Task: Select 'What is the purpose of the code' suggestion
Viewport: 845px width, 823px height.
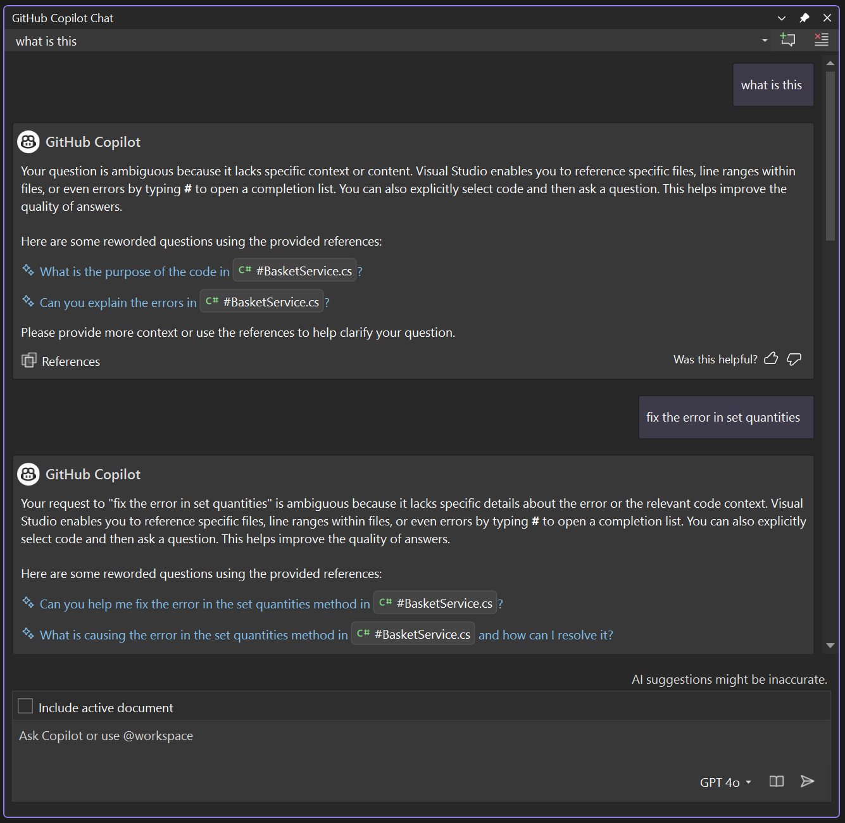Action: [x=134, y=272]
